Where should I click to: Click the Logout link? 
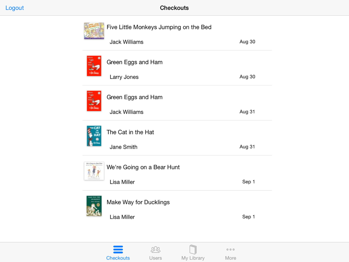(15, 8)
